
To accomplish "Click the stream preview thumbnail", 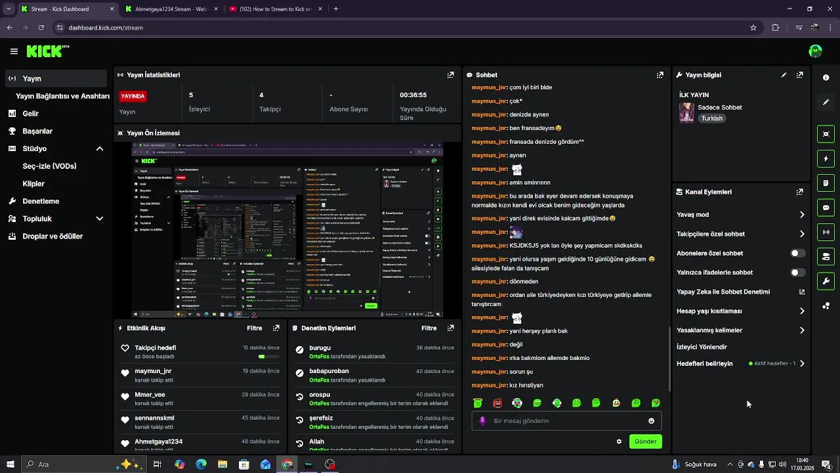I will tap(287, 230).
